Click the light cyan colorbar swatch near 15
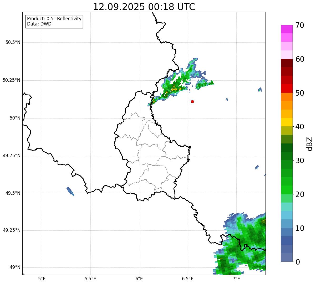The width and height of the screenshot is (316, 284). [287, 207]
